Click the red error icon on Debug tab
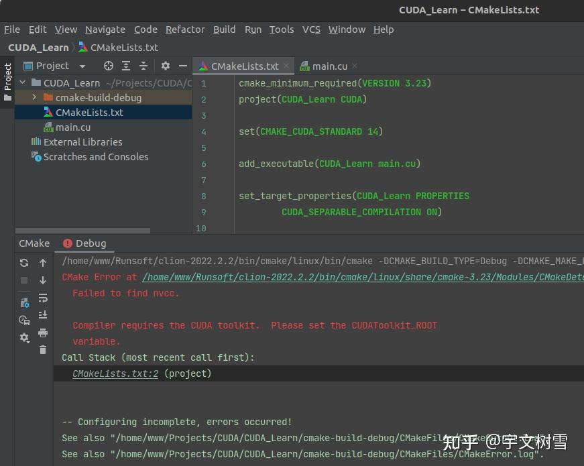This screenshot has height=466, width=584. [68, 243]
